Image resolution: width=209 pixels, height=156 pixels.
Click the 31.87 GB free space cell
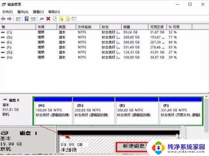click(157, 32)
